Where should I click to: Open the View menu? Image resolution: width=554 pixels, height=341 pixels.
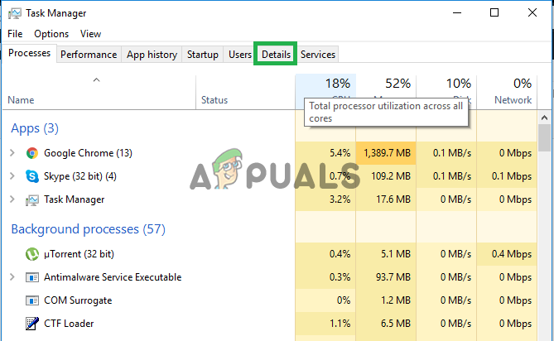click(90, 34)
